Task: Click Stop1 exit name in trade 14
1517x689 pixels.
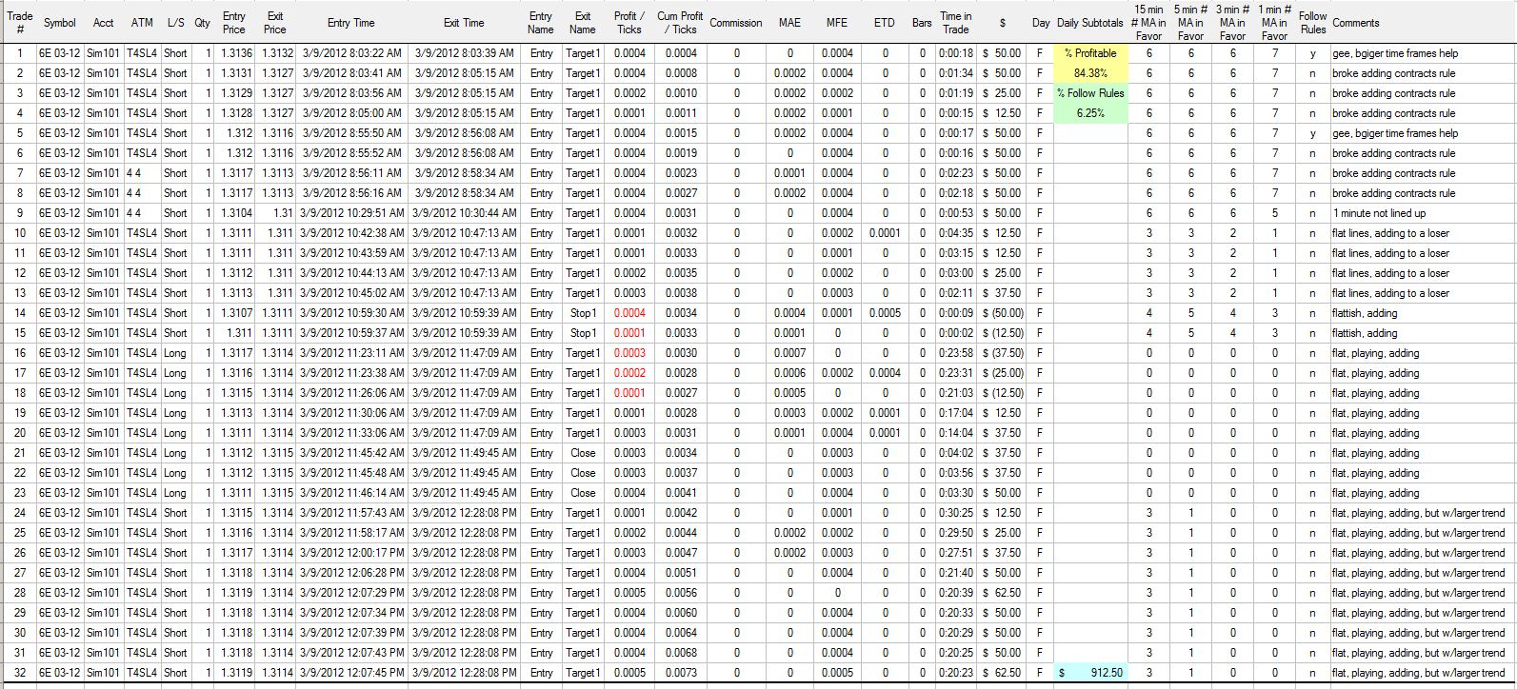Action: (x=583, y=313)
